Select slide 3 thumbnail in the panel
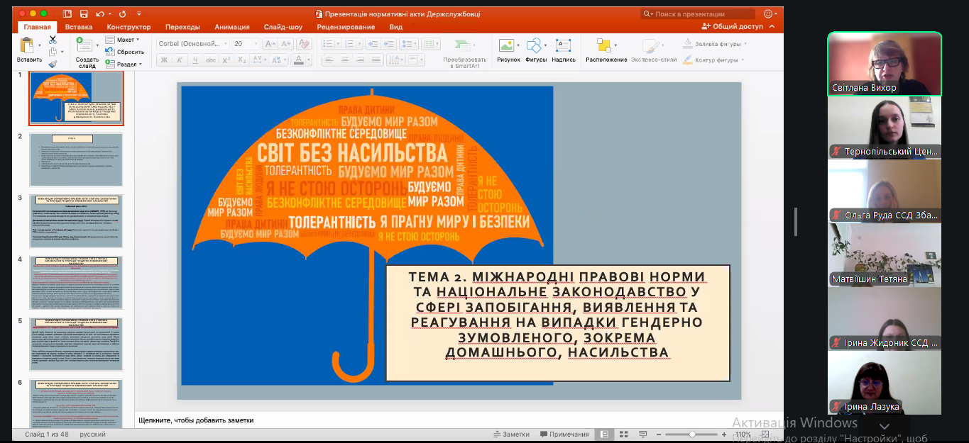Image resolution: width=969 pixels, height=443 pixels. point(76,222)
